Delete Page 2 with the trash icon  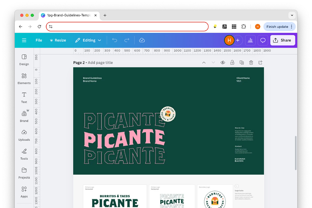click(251, 63)
